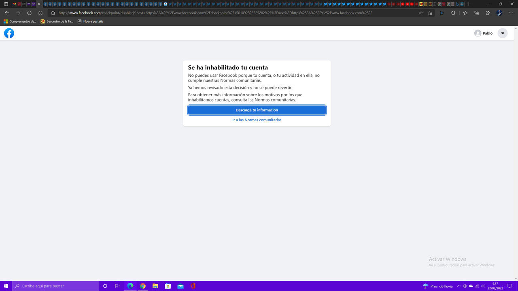518x291 pixels.
Task: Open Edge profile picture icon
Action: click(x=499, y=13)
